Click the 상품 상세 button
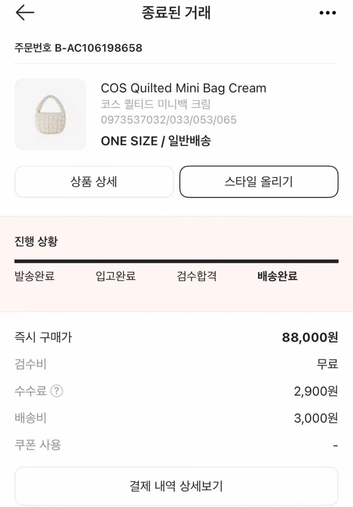Screen dimensions: 353x507 pyautogui.click(x=94, y=182)
